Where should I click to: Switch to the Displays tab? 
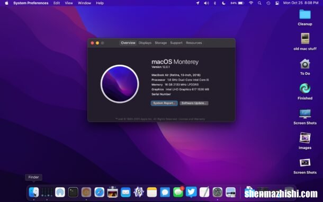(145, 43)
